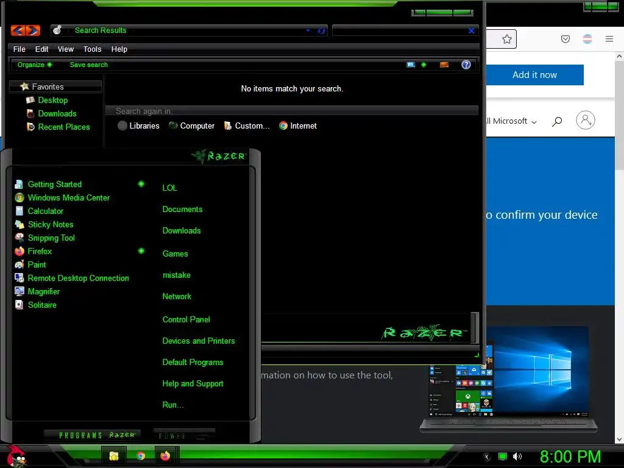This screenshot has height=468, width=624.
Task: Open Getting Started from Start menu
Action: pos(54,184)
